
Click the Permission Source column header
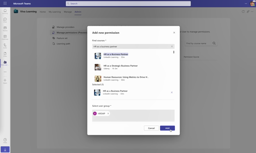coord(191,57)
